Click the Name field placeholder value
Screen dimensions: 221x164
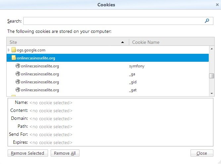51,103
